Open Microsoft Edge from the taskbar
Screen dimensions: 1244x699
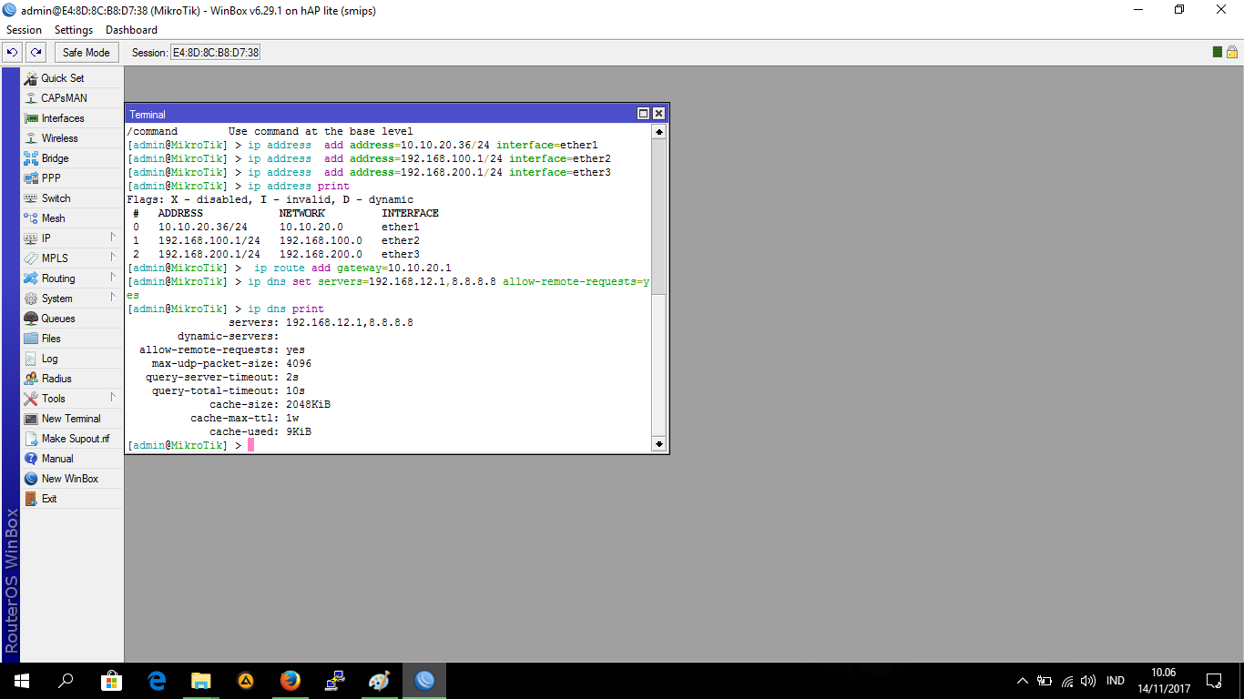tap(157, 680)
